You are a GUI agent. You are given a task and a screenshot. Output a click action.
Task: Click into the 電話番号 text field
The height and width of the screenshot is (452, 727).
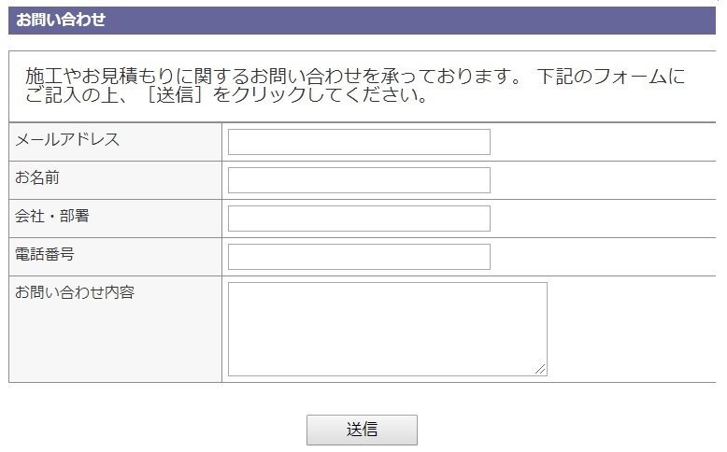click(x=359, y=257)
